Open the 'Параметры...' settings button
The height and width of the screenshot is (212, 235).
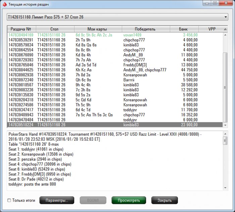coord(57,200)
